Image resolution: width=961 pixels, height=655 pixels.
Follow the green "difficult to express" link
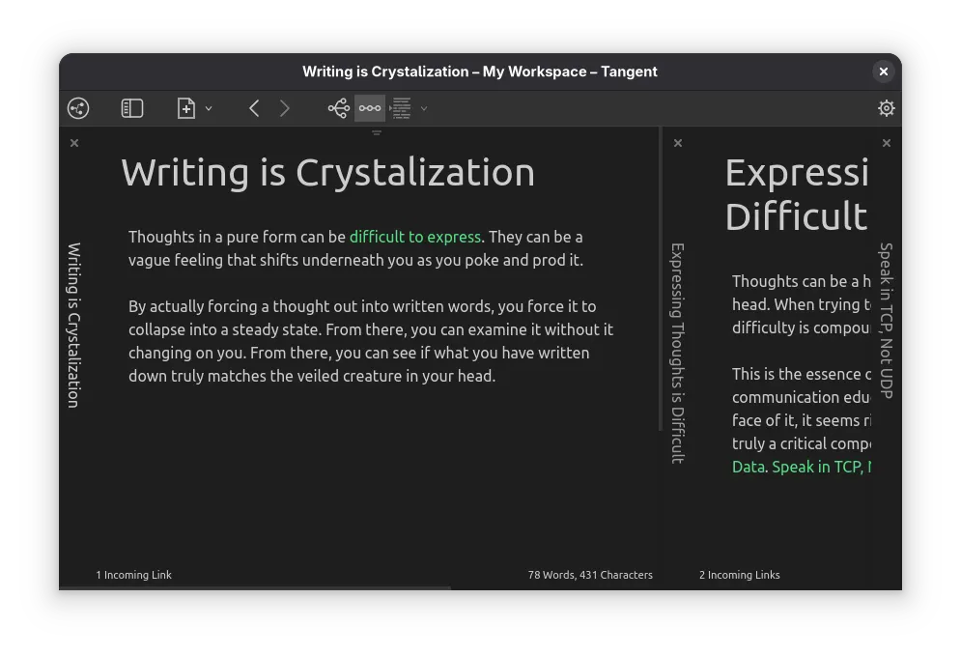[415, 237]
